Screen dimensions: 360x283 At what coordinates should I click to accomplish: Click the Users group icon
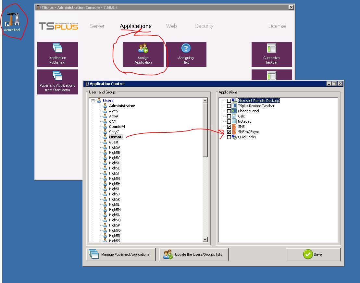(99, 100)
